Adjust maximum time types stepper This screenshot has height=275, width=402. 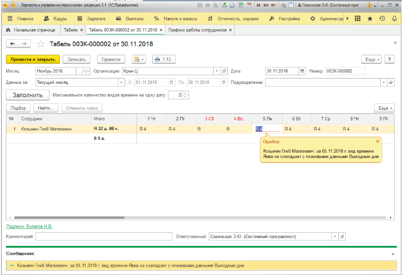[185, 95]
